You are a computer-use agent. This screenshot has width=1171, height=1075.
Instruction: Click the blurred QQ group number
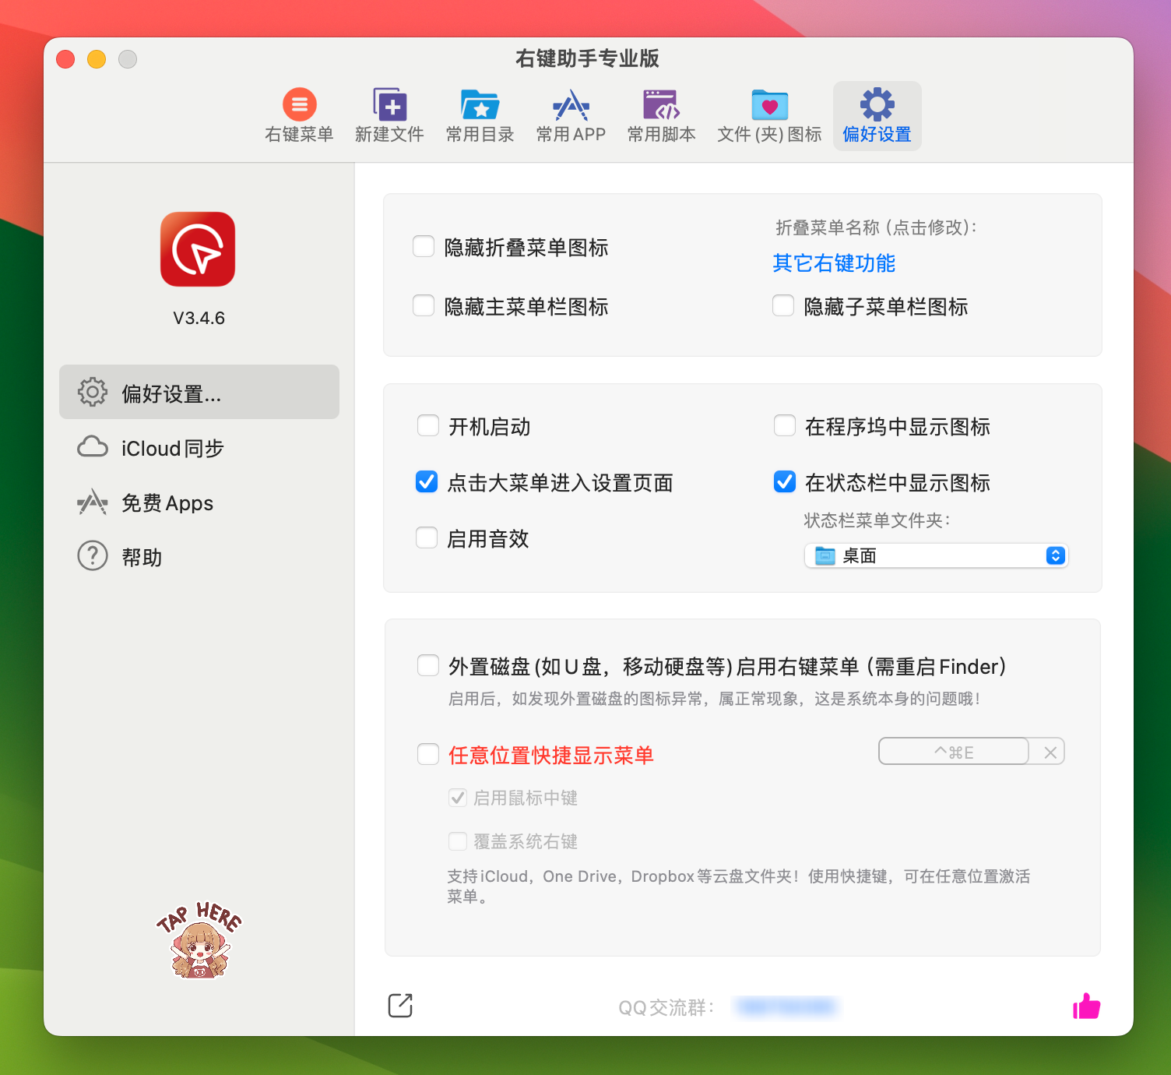786,1006
